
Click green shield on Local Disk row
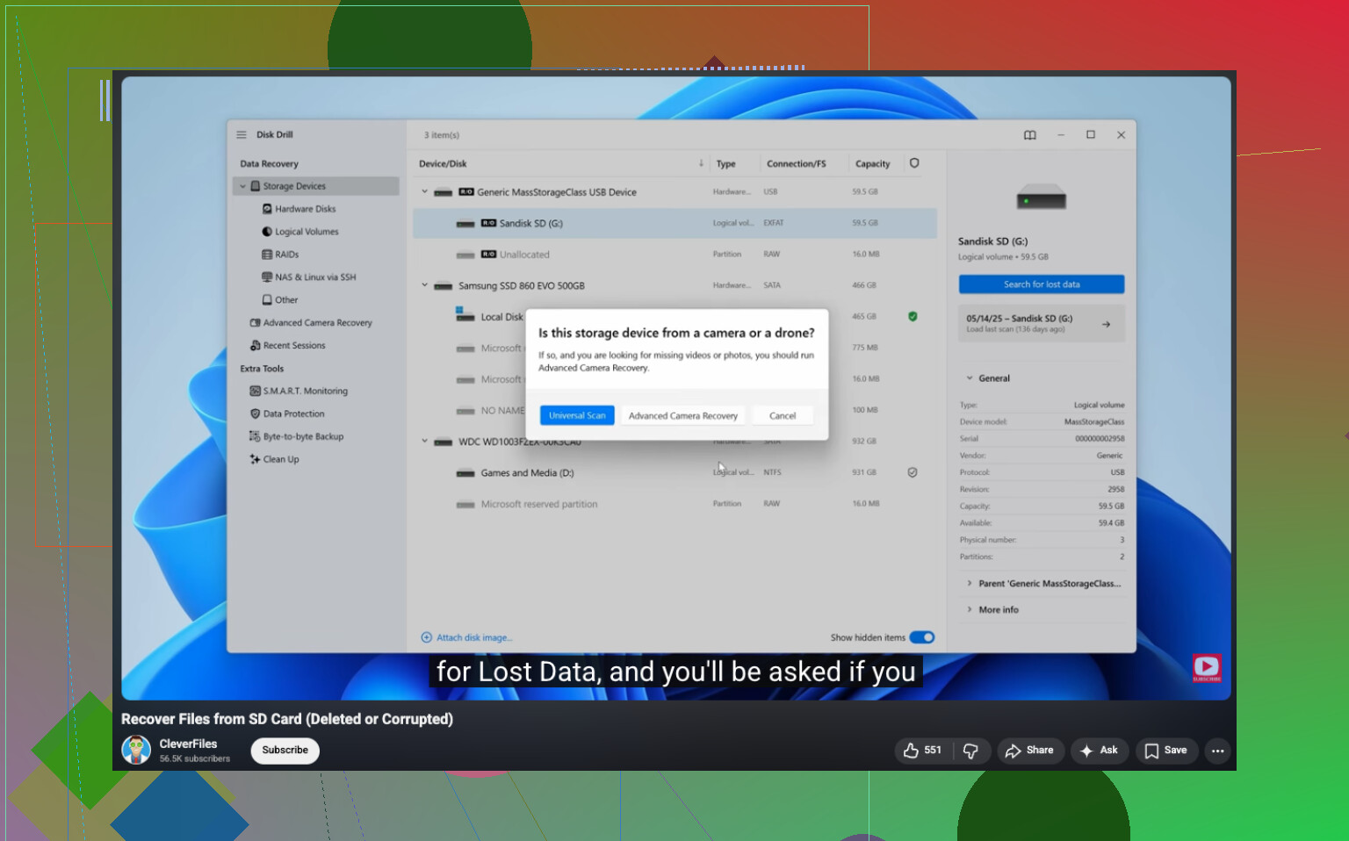point(913,317)
